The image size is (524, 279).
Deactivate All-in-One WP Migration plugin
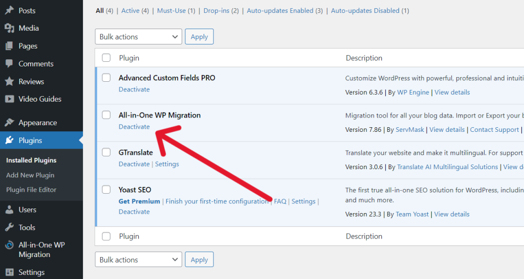tap(134, 127)
